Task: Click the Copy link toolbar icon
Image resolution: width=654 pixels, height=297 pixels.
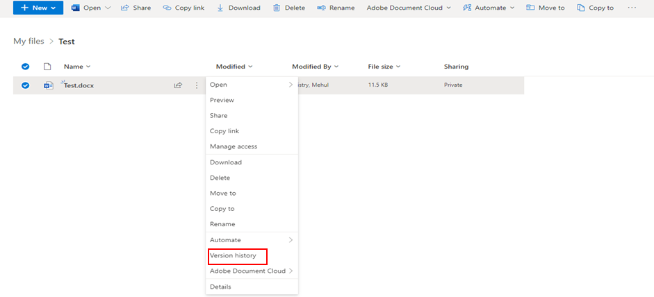Action: coord(167,8)
